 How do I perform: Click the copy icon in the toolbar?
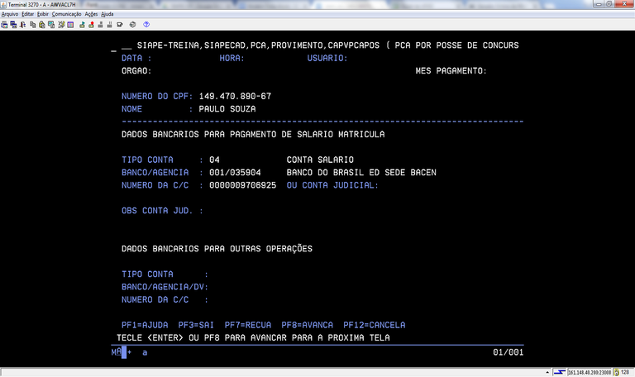tap(31, 25)
